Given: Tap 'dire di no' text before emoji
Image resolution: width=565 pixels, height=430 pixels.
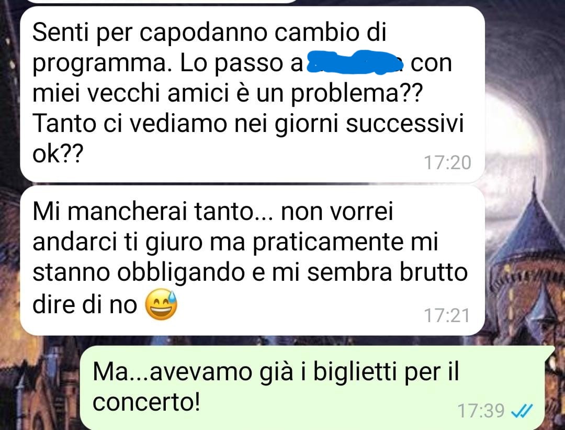Looking at the screenshot, I should 85,305.
